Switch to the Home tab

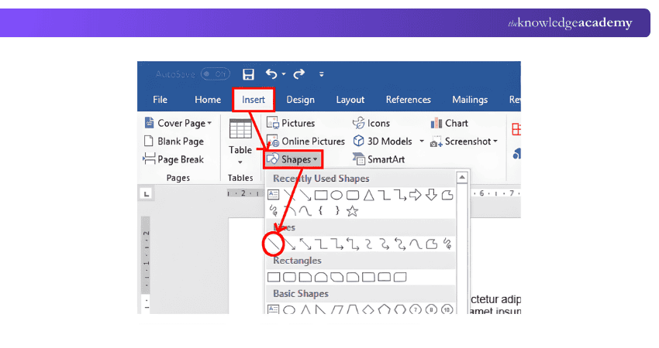(x=208, y=100)
